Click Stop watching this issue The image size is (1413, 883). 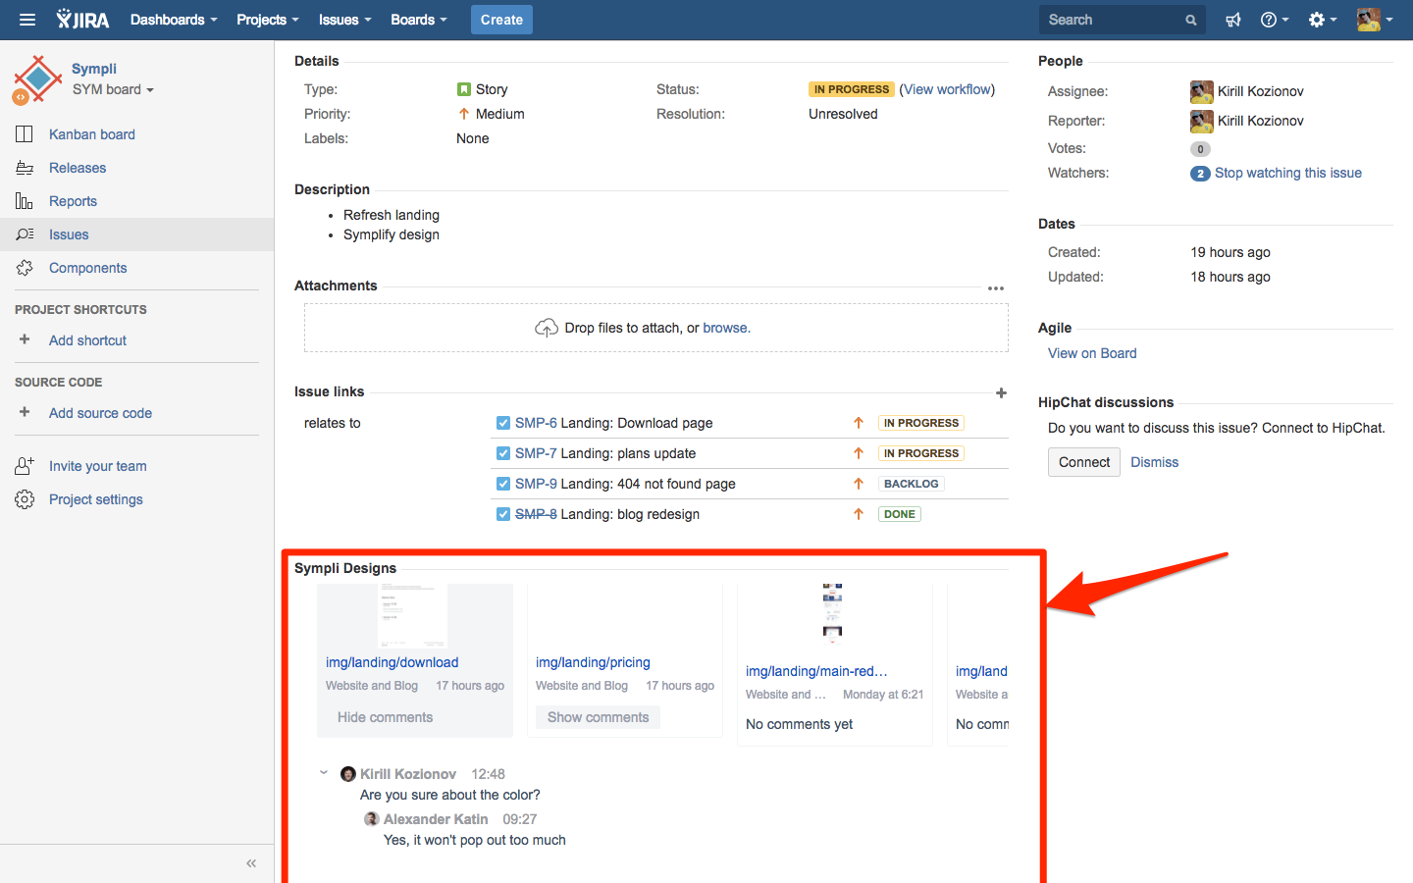1287,173
